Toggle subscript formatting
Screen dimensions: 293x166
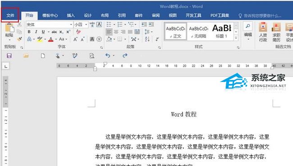tap(61, 32)
